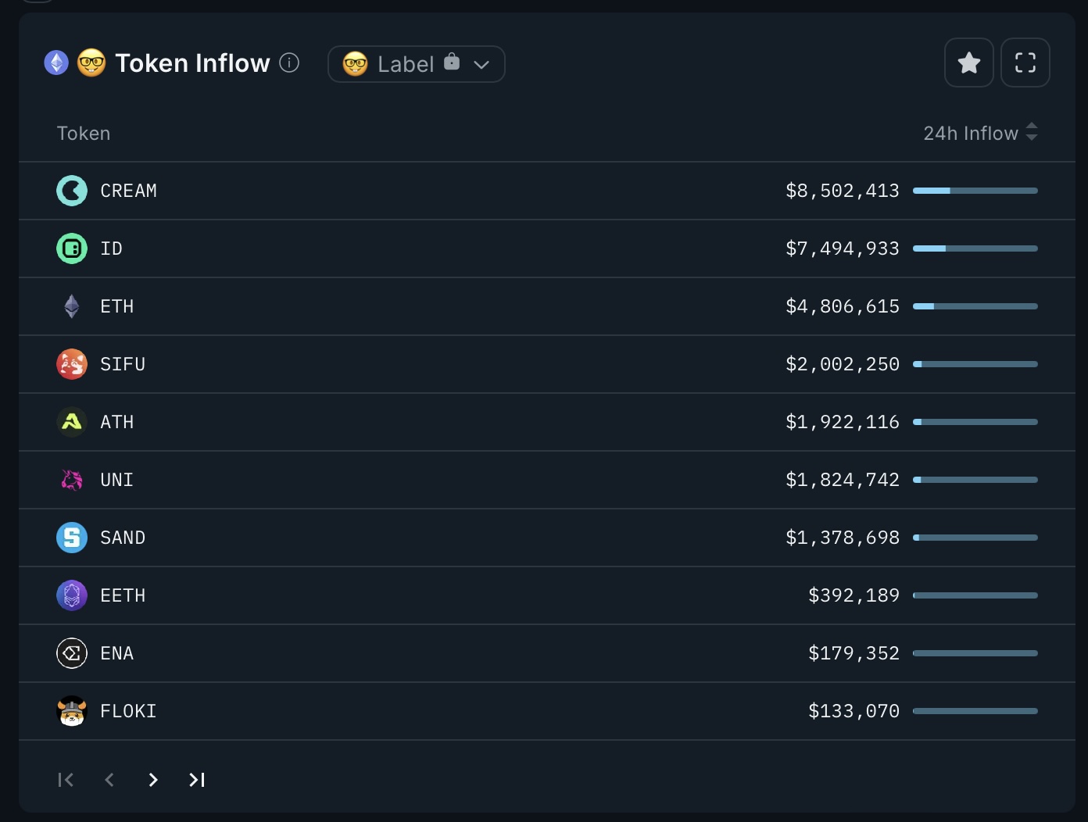Click the FLOKI token icon

[x=72, y=711]
